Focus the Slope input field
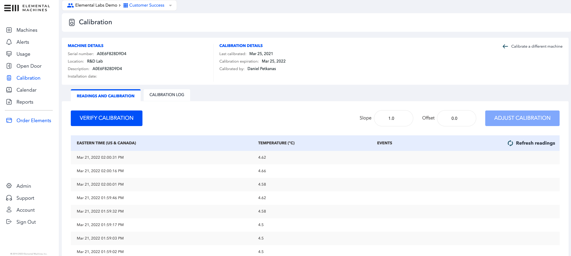The image size is (571, 256). point(393,118)
